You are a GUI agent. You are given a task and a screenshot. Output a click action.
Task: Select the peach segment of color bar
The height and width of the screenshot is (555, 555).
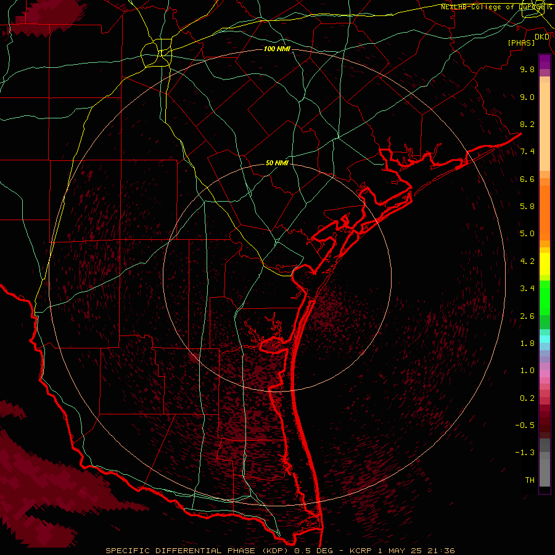(545, 126)
